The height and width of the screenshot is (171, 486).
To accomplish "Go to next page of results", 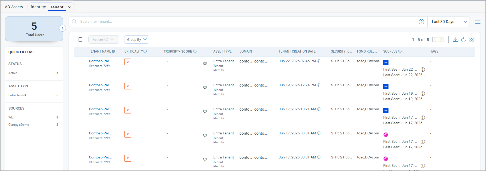I will click(x=441, y=39).
